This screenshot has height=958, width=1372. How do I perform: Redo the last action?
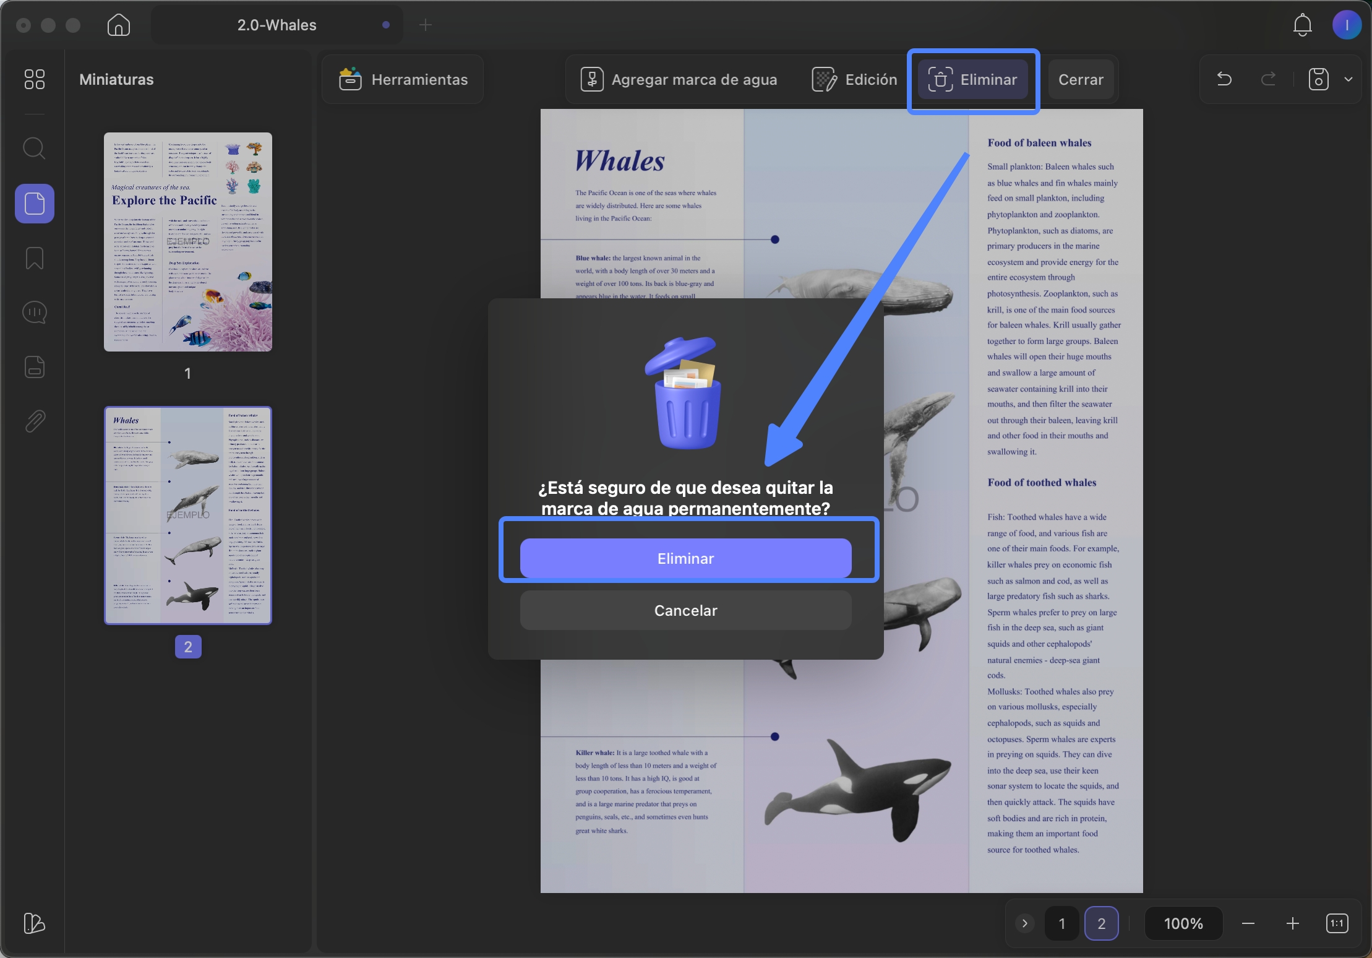[x=1269, y=79]
